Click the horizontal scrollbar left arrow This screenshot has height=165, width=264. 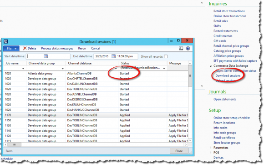point(6,145)
